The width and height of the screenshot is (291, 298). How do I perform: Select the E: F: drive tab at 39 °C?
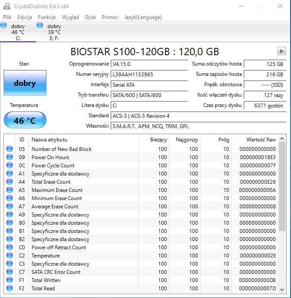pyautogui.click(x=54, y=32)
